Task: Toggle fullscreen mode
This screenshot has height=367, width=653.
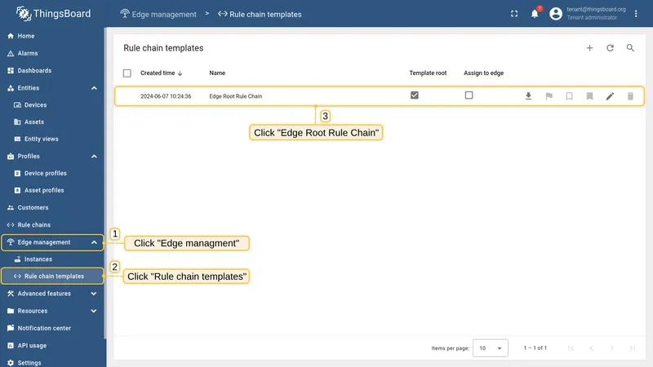Action: click(x=514, y=14)
